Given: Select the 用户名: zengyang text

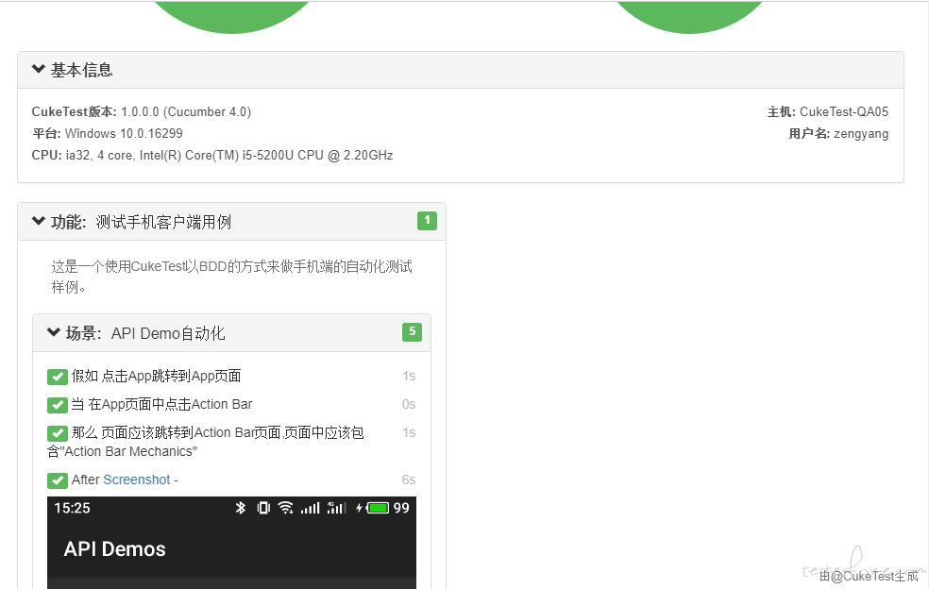Looking at the screenshot, I should tap(838, 133).
